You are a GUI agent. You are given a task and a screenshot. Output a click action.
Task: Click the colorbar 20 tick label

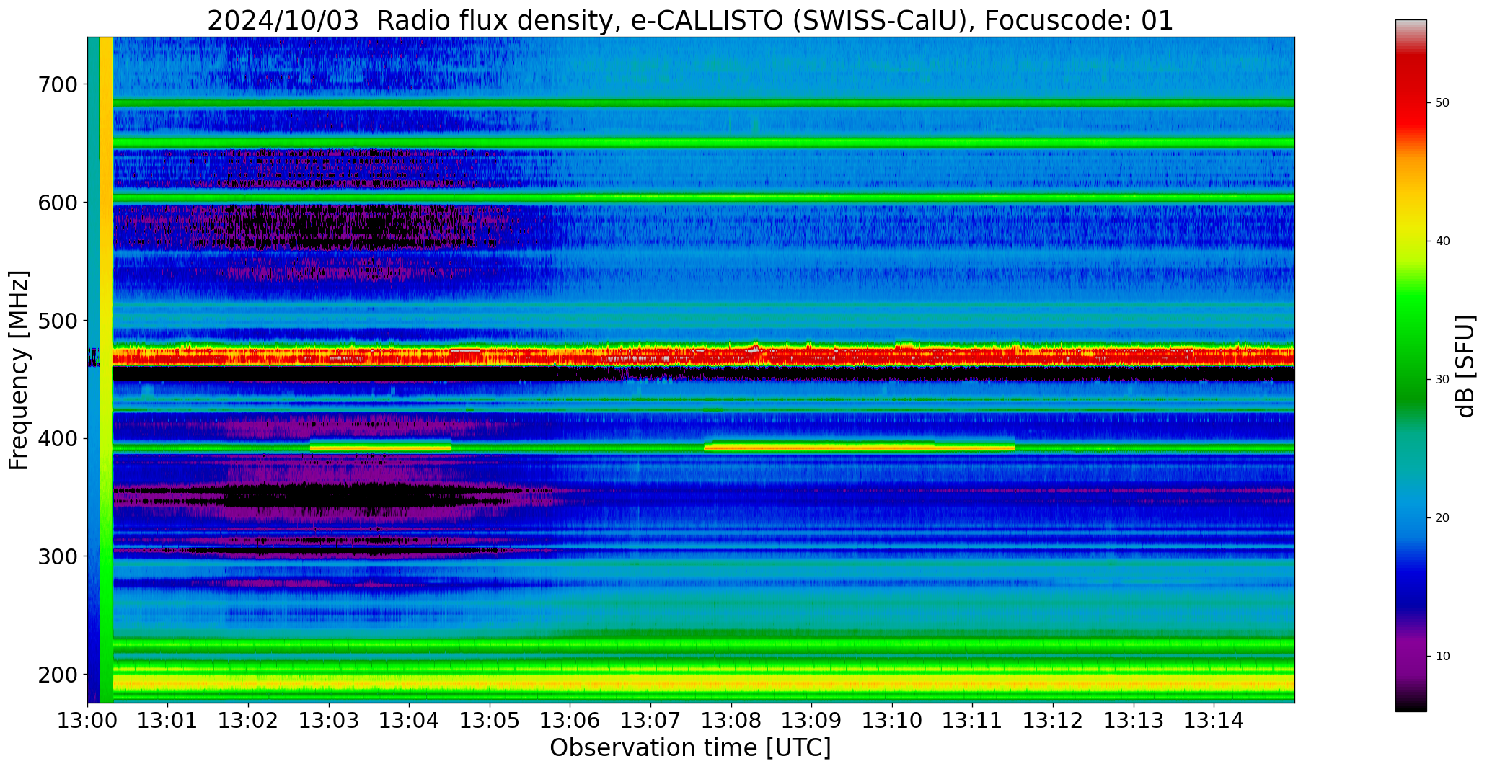click(1442, 518)
